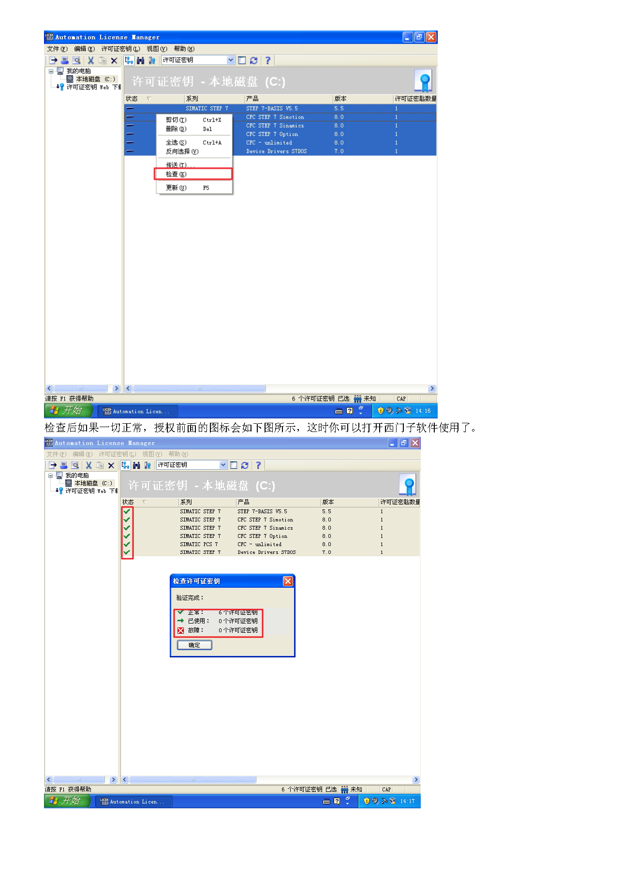
Task: Open 许可证密钥(L) menu in the context-menu window
Action: pos(120,49)
